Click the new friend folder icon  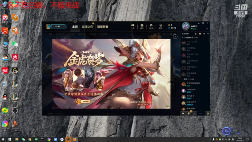(200, 34)
